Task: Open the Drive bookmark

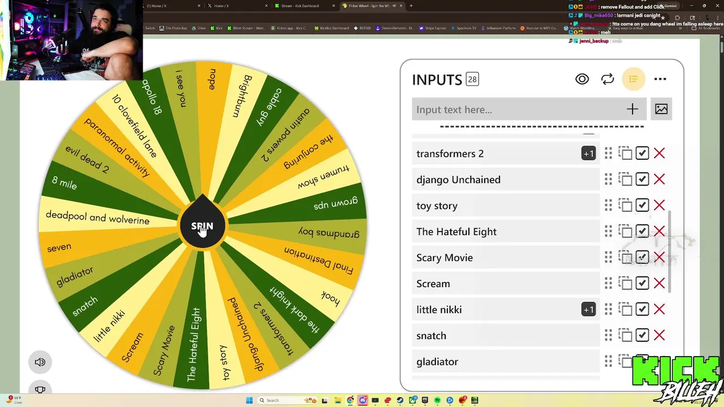Action: pyautogui.click(x=200, y=28)
